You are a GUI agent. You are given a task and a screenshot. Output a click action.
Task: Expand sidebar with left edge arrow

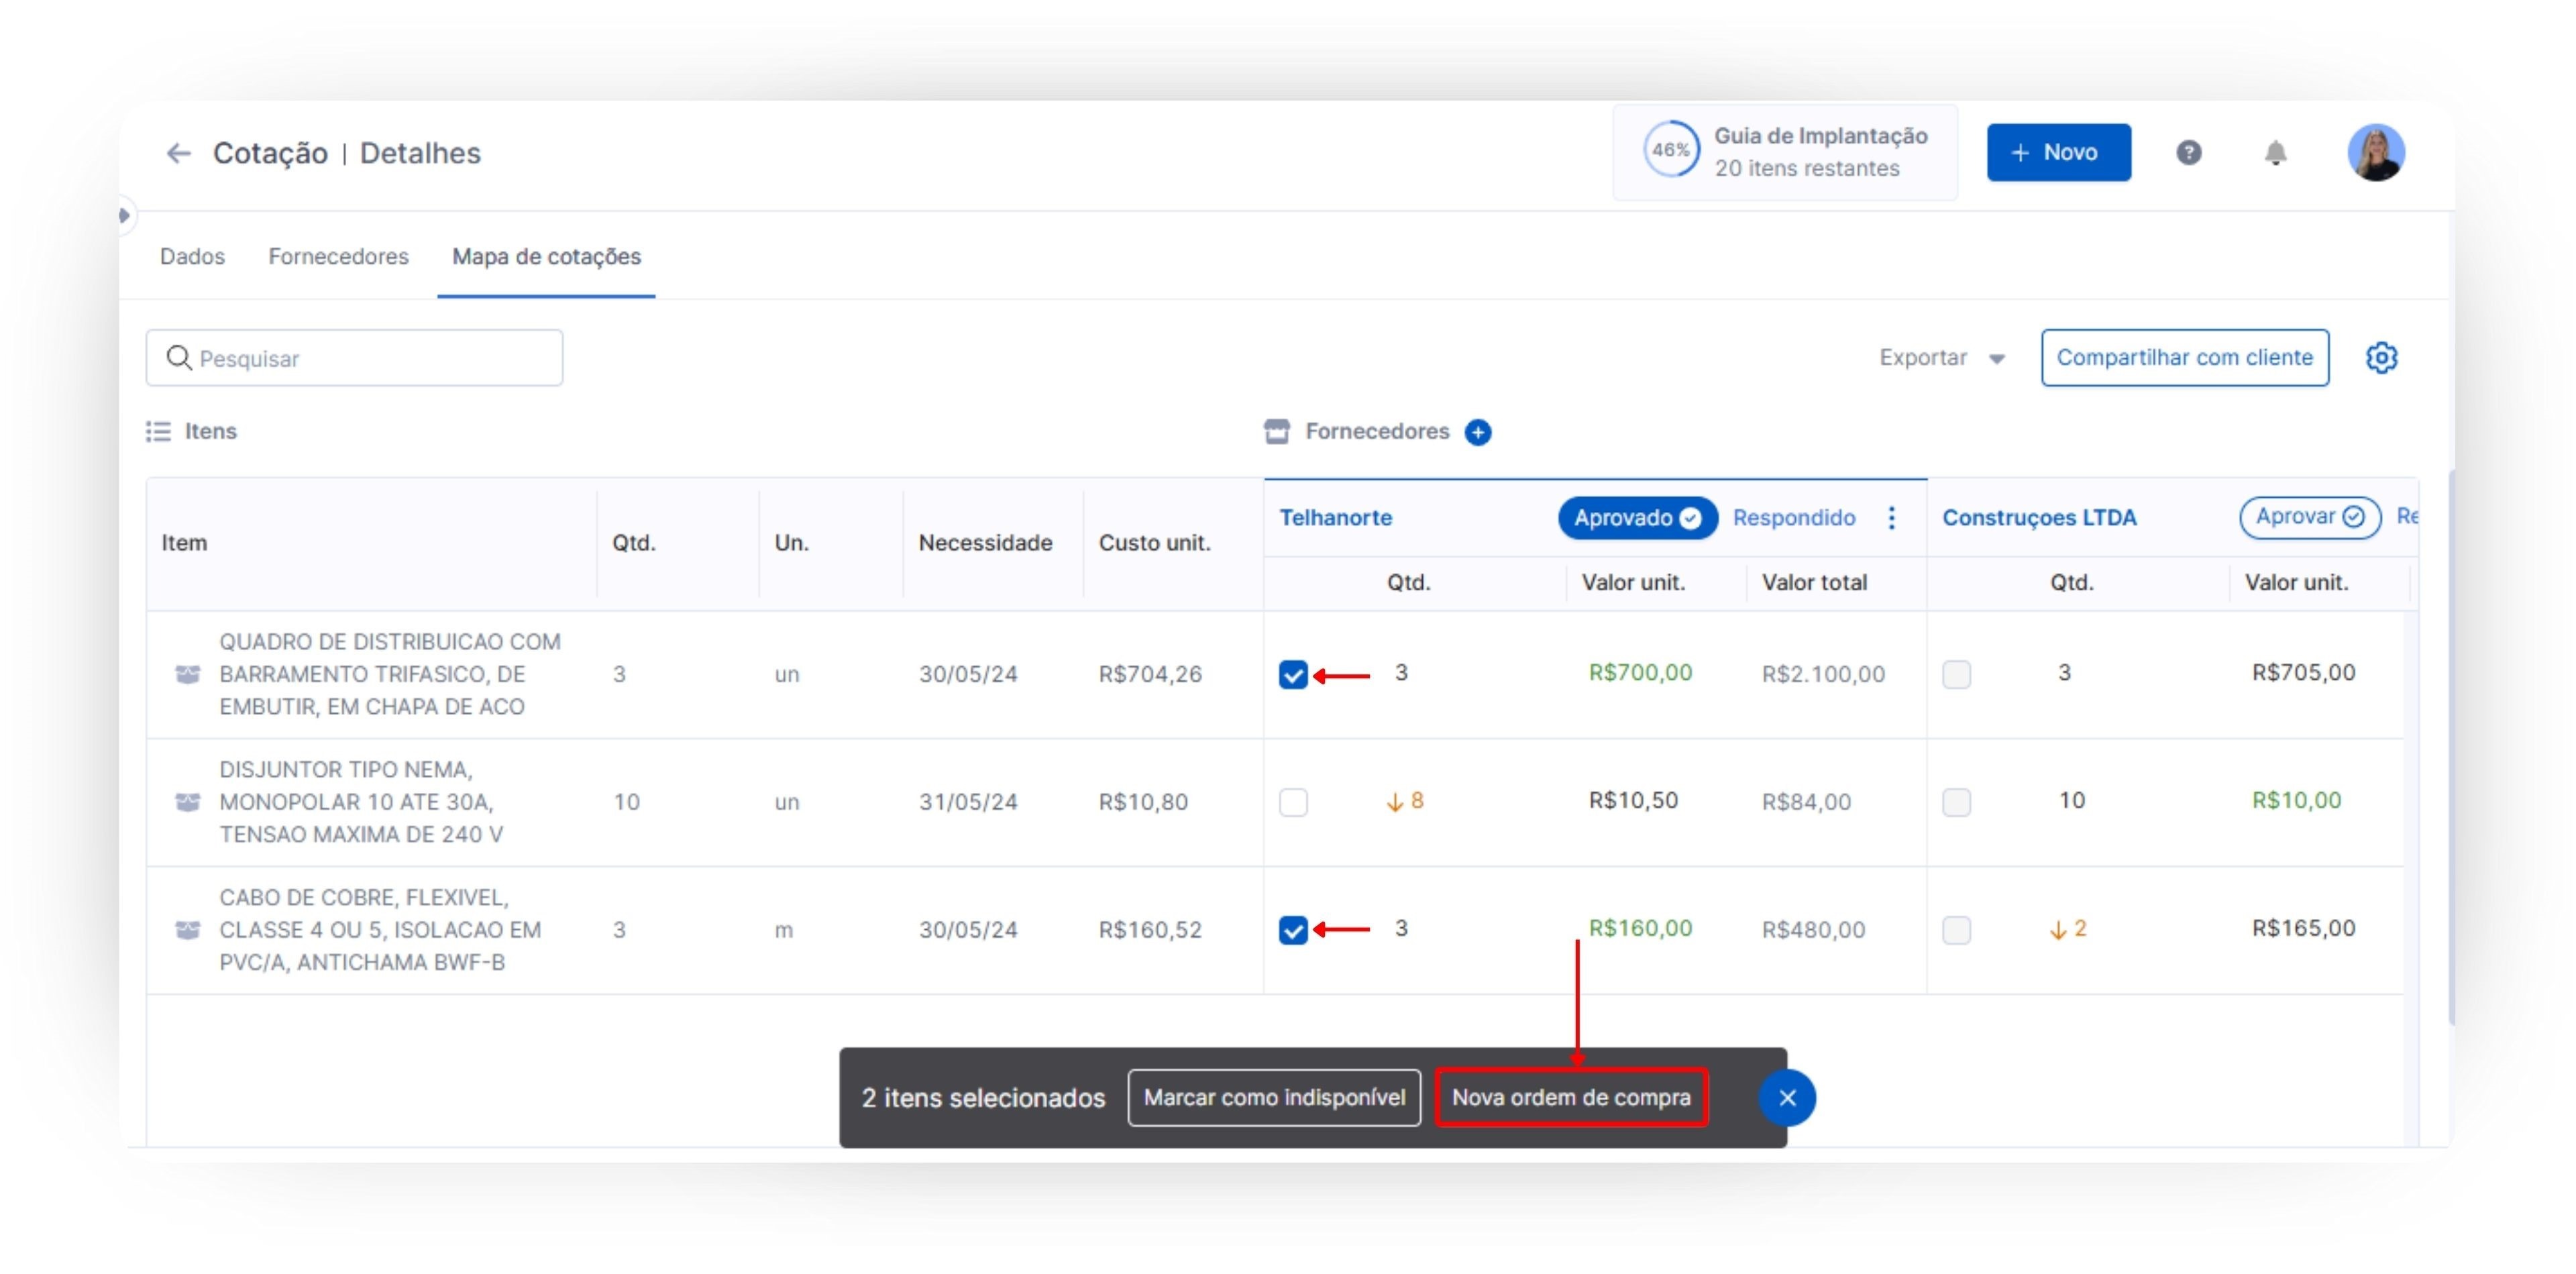(124, 215)
